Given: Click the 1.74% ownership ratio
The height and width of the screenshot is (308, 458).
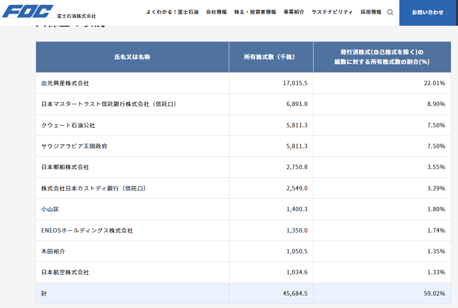Looking at the screenshot, I should click(436, 230).
